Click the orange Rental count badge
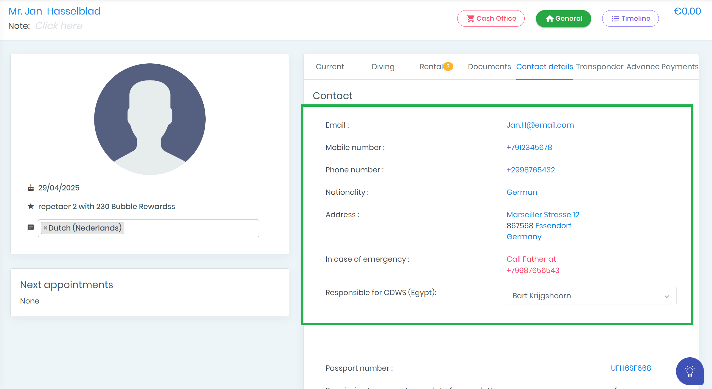This screenshot has height=389, width=712. coord(448,67)
